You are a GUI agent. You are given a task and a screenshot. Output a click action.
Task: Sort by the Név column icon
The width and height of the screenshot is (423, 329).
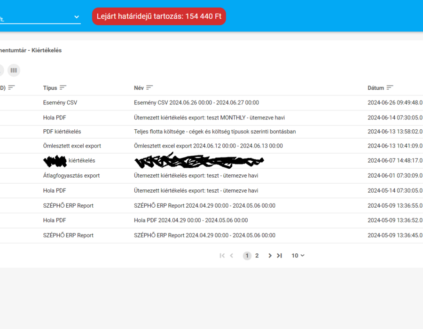tap(149, 87)
